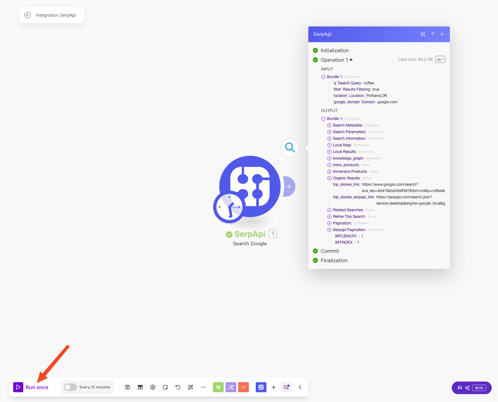Expand the SerpApi panel to fullscreen
This screenshot has width=498, height=402.
423,34
